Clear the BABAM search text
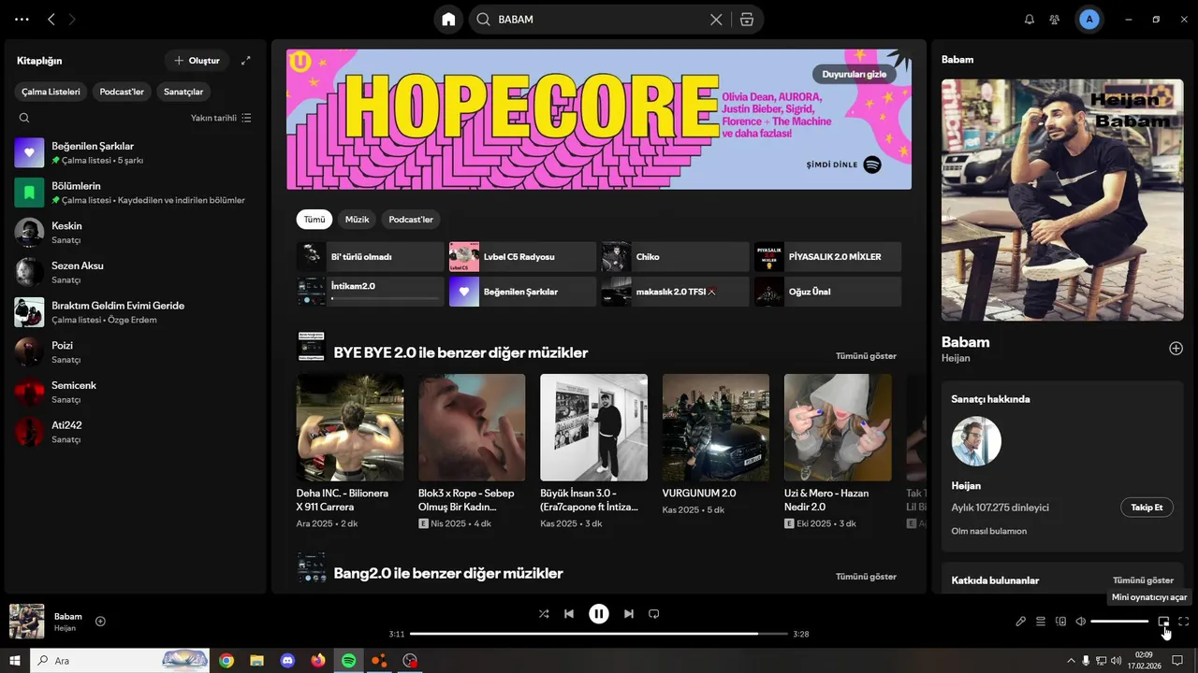This screenshot has width=1198, height=673. tap(716, 19)
